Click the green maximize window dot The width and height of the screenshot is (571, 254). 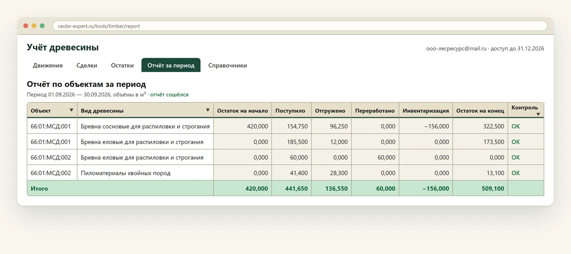42,26
